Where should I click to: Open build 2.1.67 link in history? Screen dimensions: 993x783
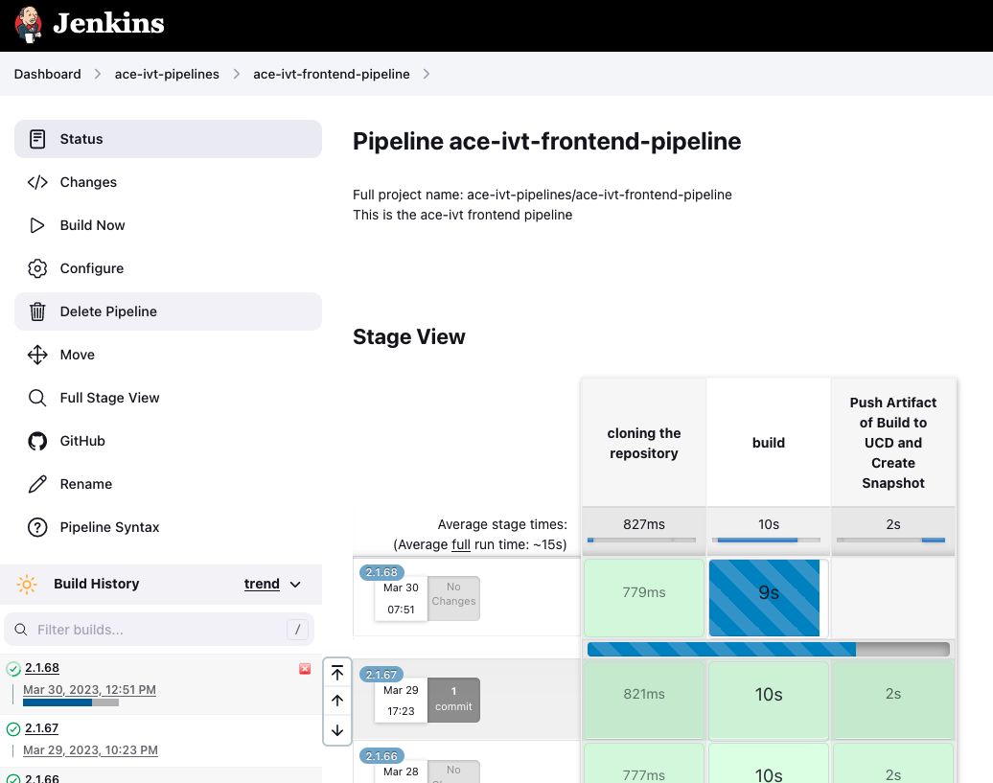(42, 728)
